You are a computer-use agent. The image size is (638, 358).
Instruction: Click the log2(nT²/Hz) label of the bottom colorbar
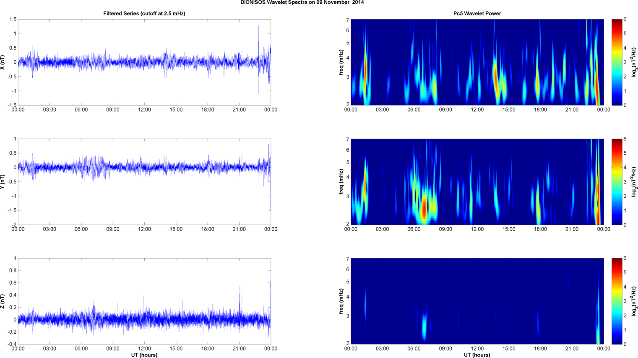pos(635,301)
